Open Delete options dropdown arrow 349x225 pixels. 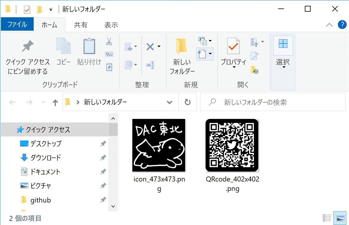click(x=159, y=46)
